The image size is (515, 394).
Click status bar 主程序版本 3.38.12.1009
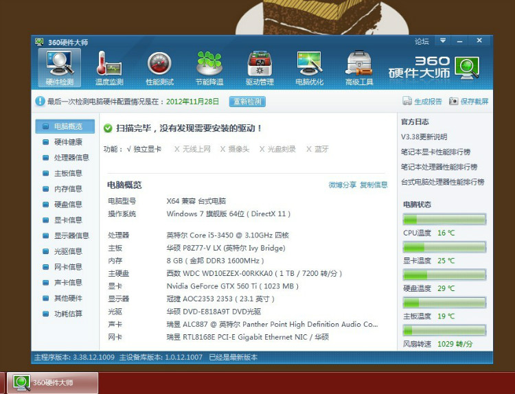[x=74, y=357]
